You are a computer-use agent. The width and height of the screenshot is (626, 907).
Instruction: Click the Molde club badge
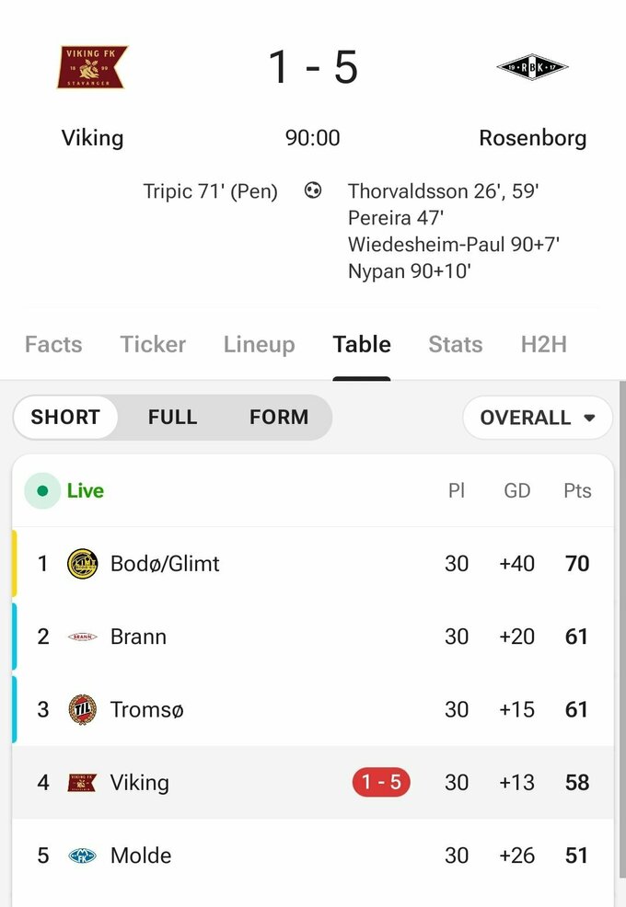[82, 855]
